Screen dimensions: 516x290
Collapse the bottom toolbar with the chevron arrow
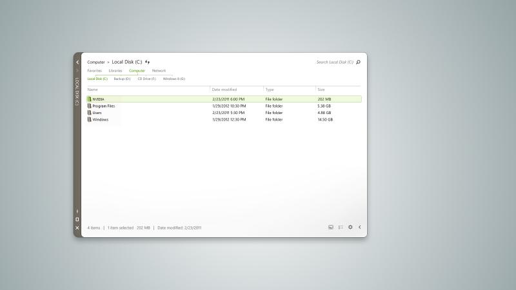point(360,227)
